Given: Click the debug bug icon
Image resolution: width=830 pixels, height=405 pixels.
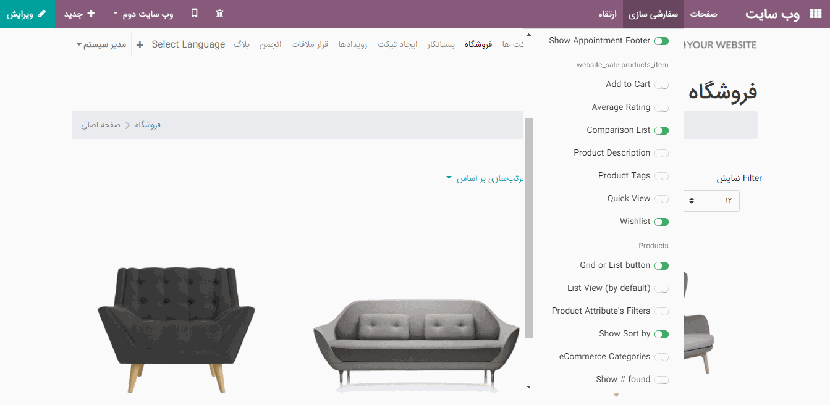Looking at the screenshot, I should (x=219, y=14).
